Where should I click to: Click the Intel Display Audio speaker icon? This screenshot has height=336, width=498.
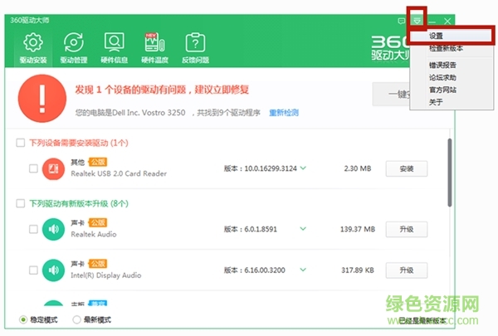[x=53, y=270]
